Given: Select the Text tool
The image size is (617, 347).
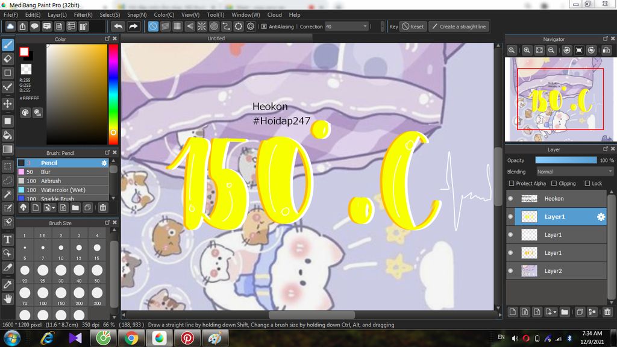Looking at the screenshot, I should [7, 239].
